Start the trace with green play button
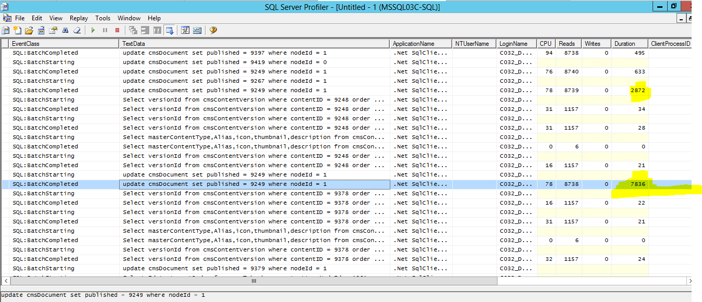The height and width of the screenshot is (302, 702). coord(93,30)
